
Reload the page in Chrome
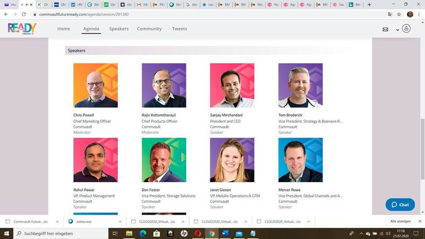[x=24, y=14]
